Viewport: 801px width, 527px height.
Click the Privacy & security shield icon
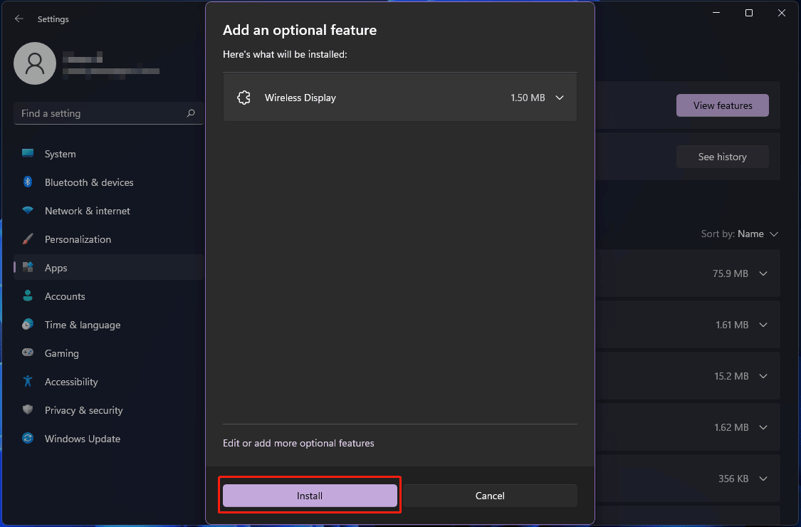click(x=28, y=410)
